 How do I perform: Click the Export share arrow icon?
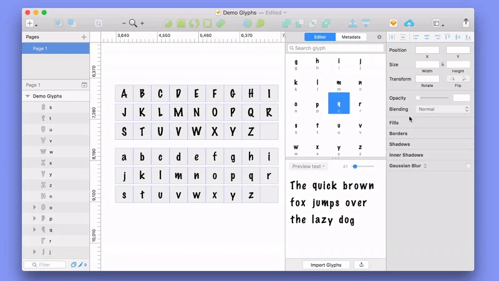466,22
